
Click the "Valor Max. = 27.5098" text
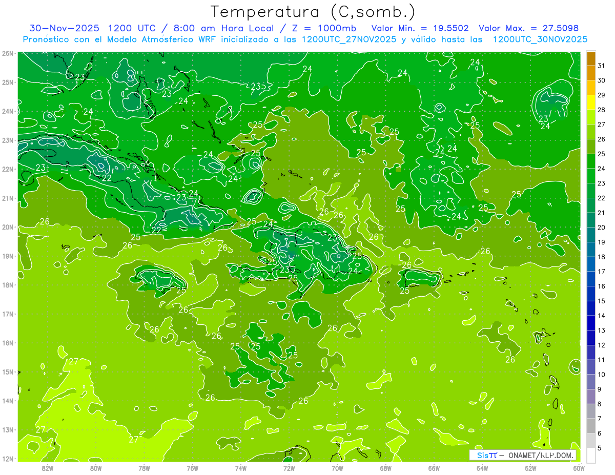[528, 28]
